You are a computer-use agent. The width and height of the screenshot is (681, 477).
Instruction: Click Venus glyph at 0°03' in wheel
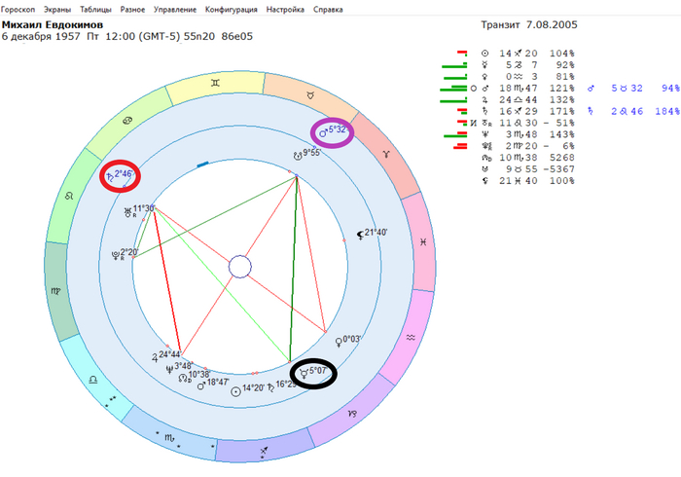[339, 343]
